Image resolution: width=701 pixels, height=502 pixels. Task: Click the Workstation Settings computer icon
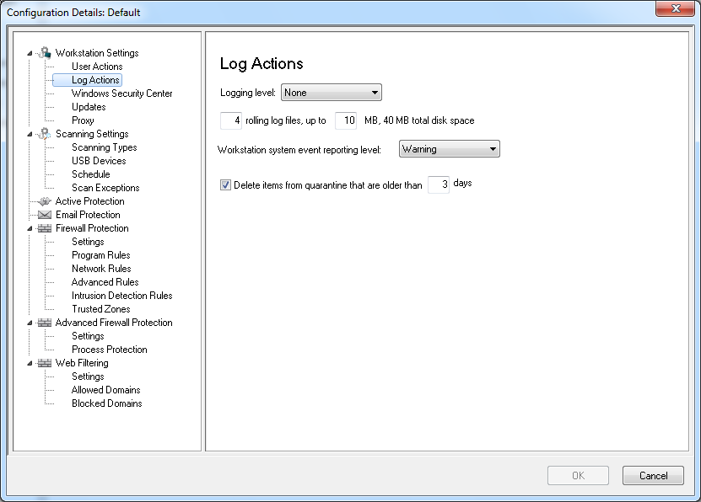pyautogui.click(x=45, y=53)
